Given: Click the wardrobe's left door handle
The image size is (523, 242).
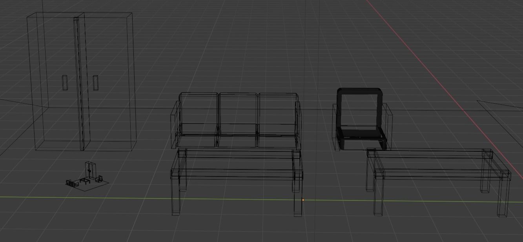Looking at the screenshot, I should pos(65,83).
